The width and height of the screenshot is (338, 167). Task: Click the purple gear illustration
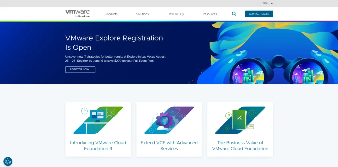pos(169,120)
